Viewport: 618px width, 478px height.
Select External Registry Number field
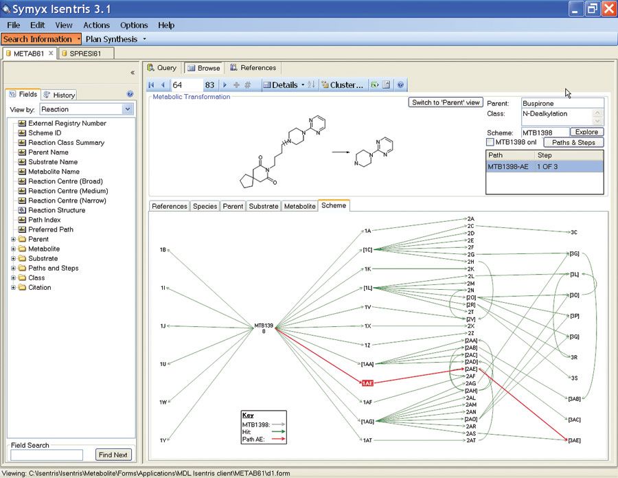point(67,124)
